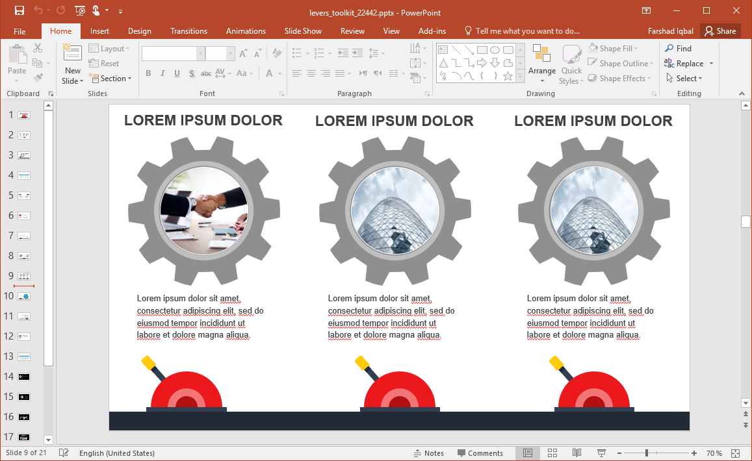Open the Change Case dropdown
This screenshot has width=752, height=461.
[x=245, y=73]
